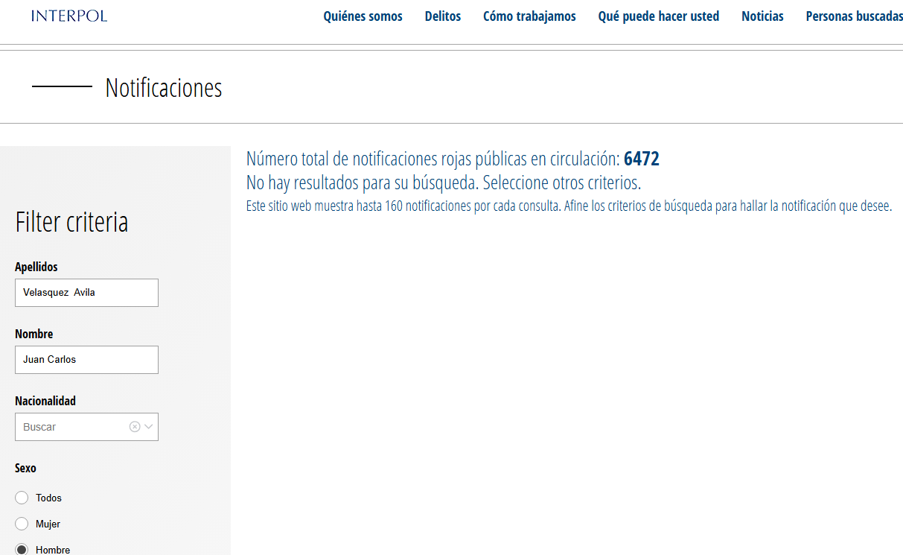Click the Nacionalidad field label
This screenshot has width=903, height=555.
(x=45, y=401)
